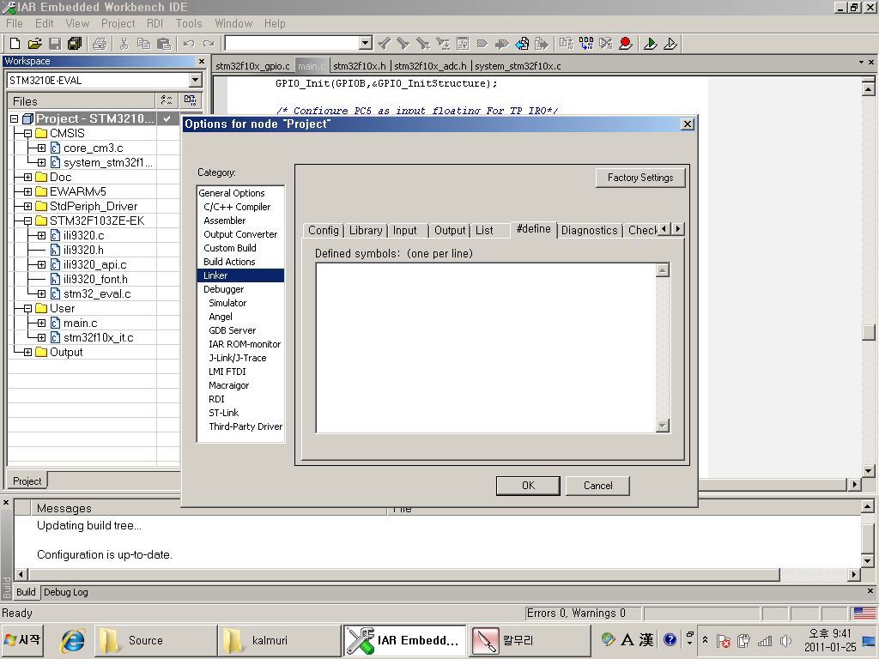879x659 pixels.
Task: Switch to stm32f10x_adc.h editor tab
Action: click(430, 66)
